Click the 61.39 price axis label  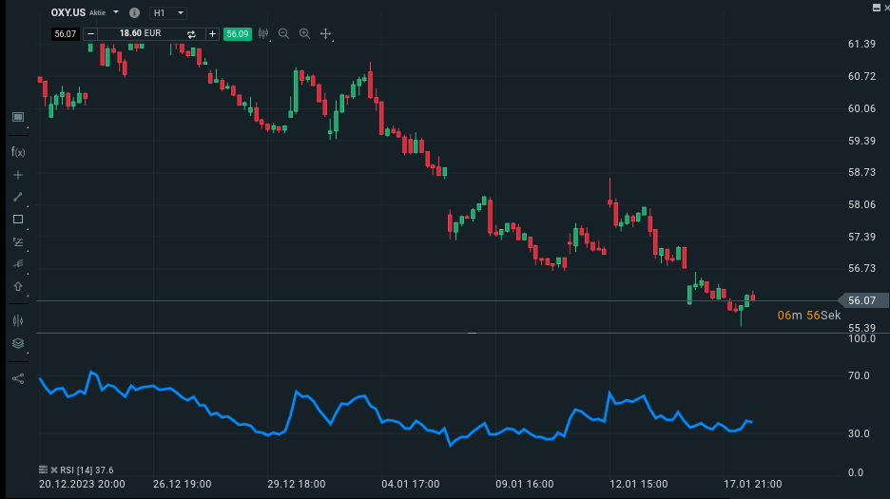(x=861, y=44)
